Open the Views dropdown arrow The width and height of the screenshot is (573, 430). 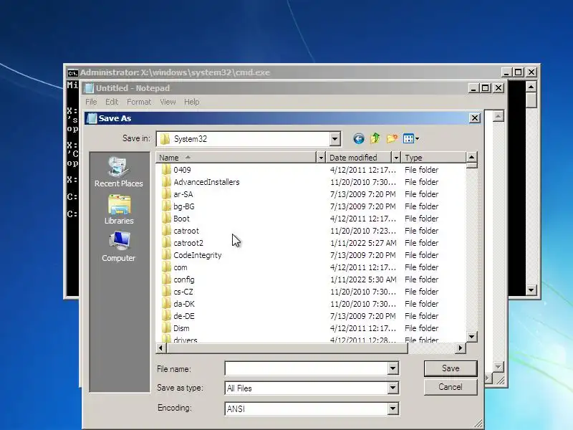click(417, 138)
